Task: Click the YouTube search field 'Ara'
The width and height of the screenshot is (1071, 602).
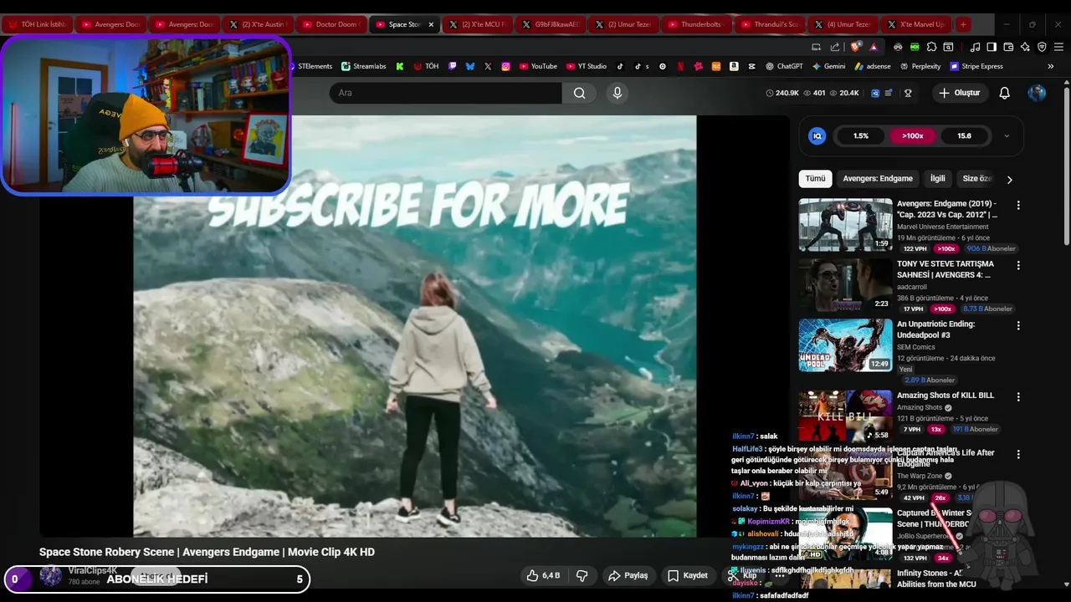Action: coord(445,93)
